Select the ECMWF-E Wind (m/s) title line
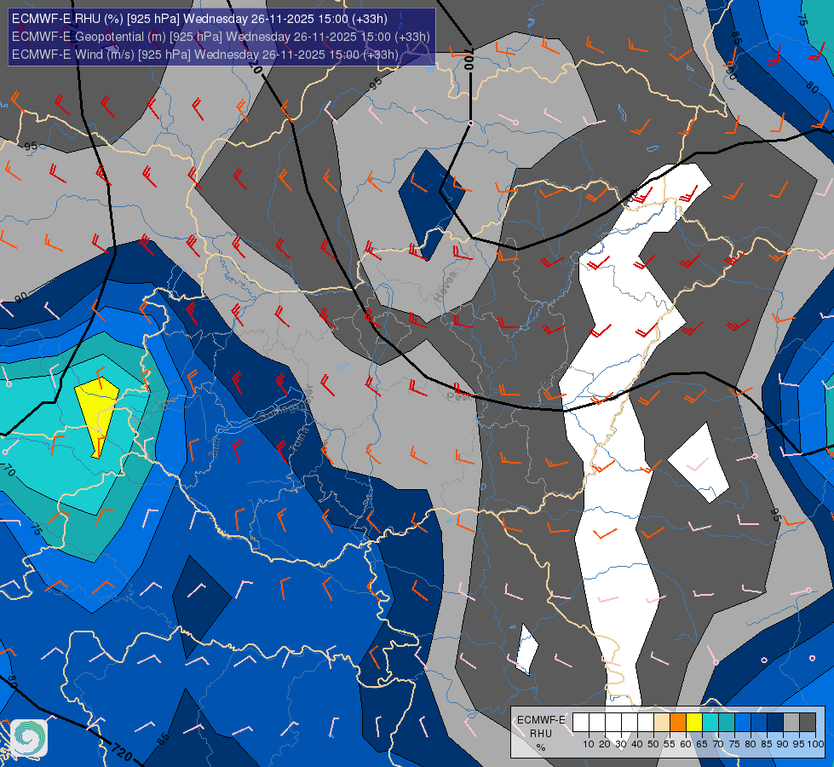 point(204,55)
